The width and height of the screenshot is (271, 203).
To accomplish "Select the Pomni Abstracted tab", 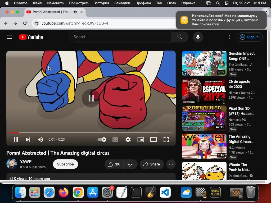I will coord(55,12).
